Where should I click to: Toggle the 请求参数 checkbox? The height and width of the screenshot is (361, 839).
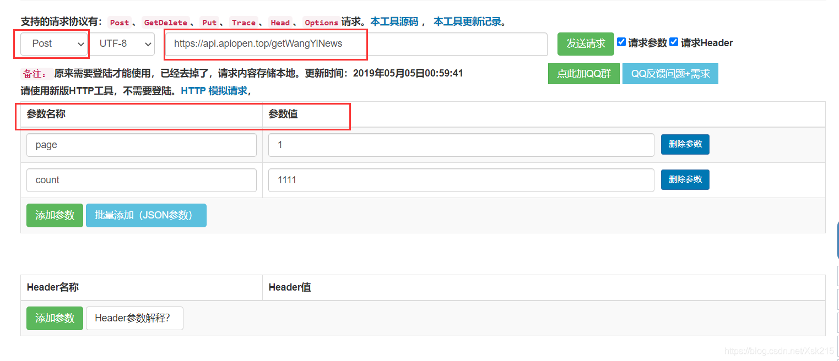[621, 42]
